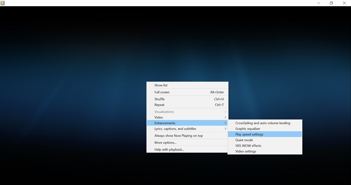Restore down the player window

[331, 3]
